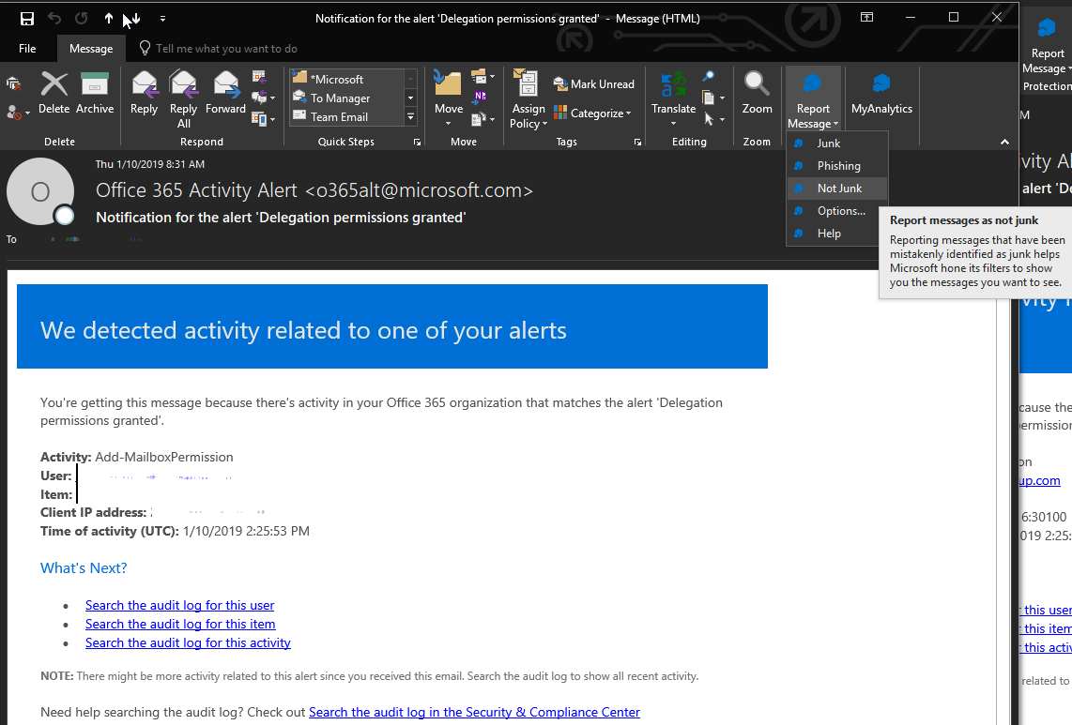Click the Ignore conversation icon
The height and width of the screenshot is (725, 1072).
click(x=14, y=84)
